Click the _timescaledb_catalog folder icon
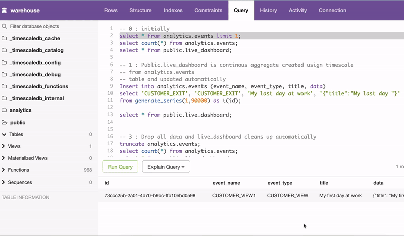 (x=4, y=50)
